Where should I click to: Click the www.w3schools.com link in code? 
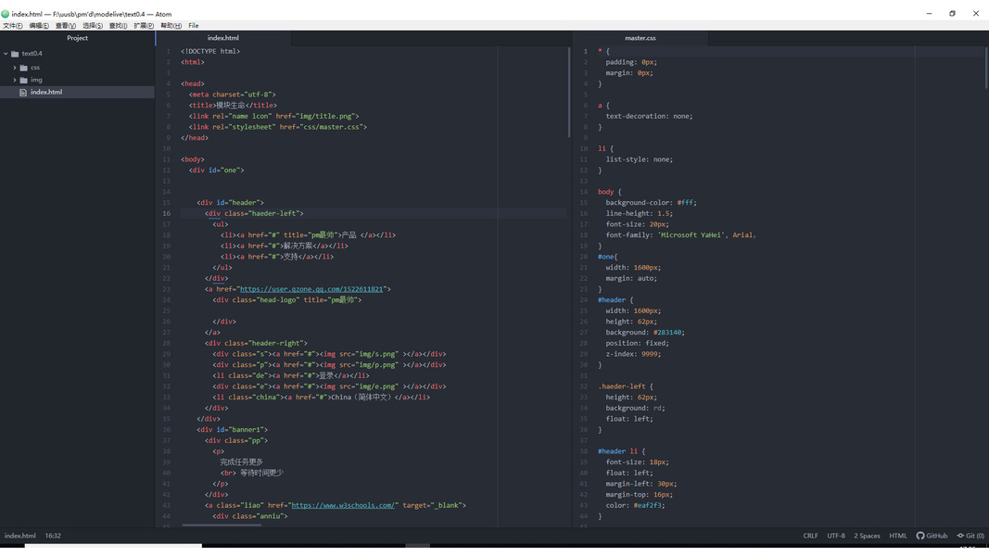click(343, 506)
